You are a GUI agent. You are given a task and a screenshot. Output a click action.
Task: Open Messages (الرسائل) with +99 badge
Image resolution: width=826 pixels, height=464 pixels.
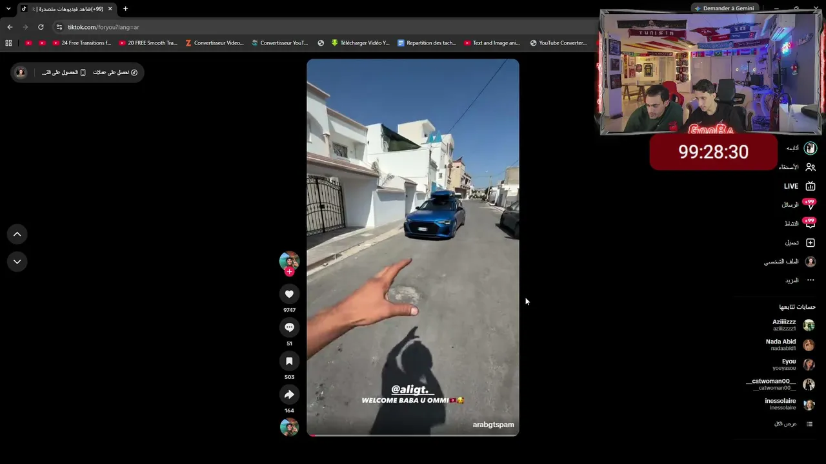[x=798, y=205]
